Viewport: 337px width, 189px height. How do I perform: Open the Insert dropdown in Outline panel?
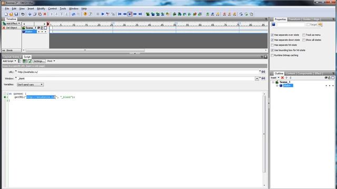(x=275, y=78)
